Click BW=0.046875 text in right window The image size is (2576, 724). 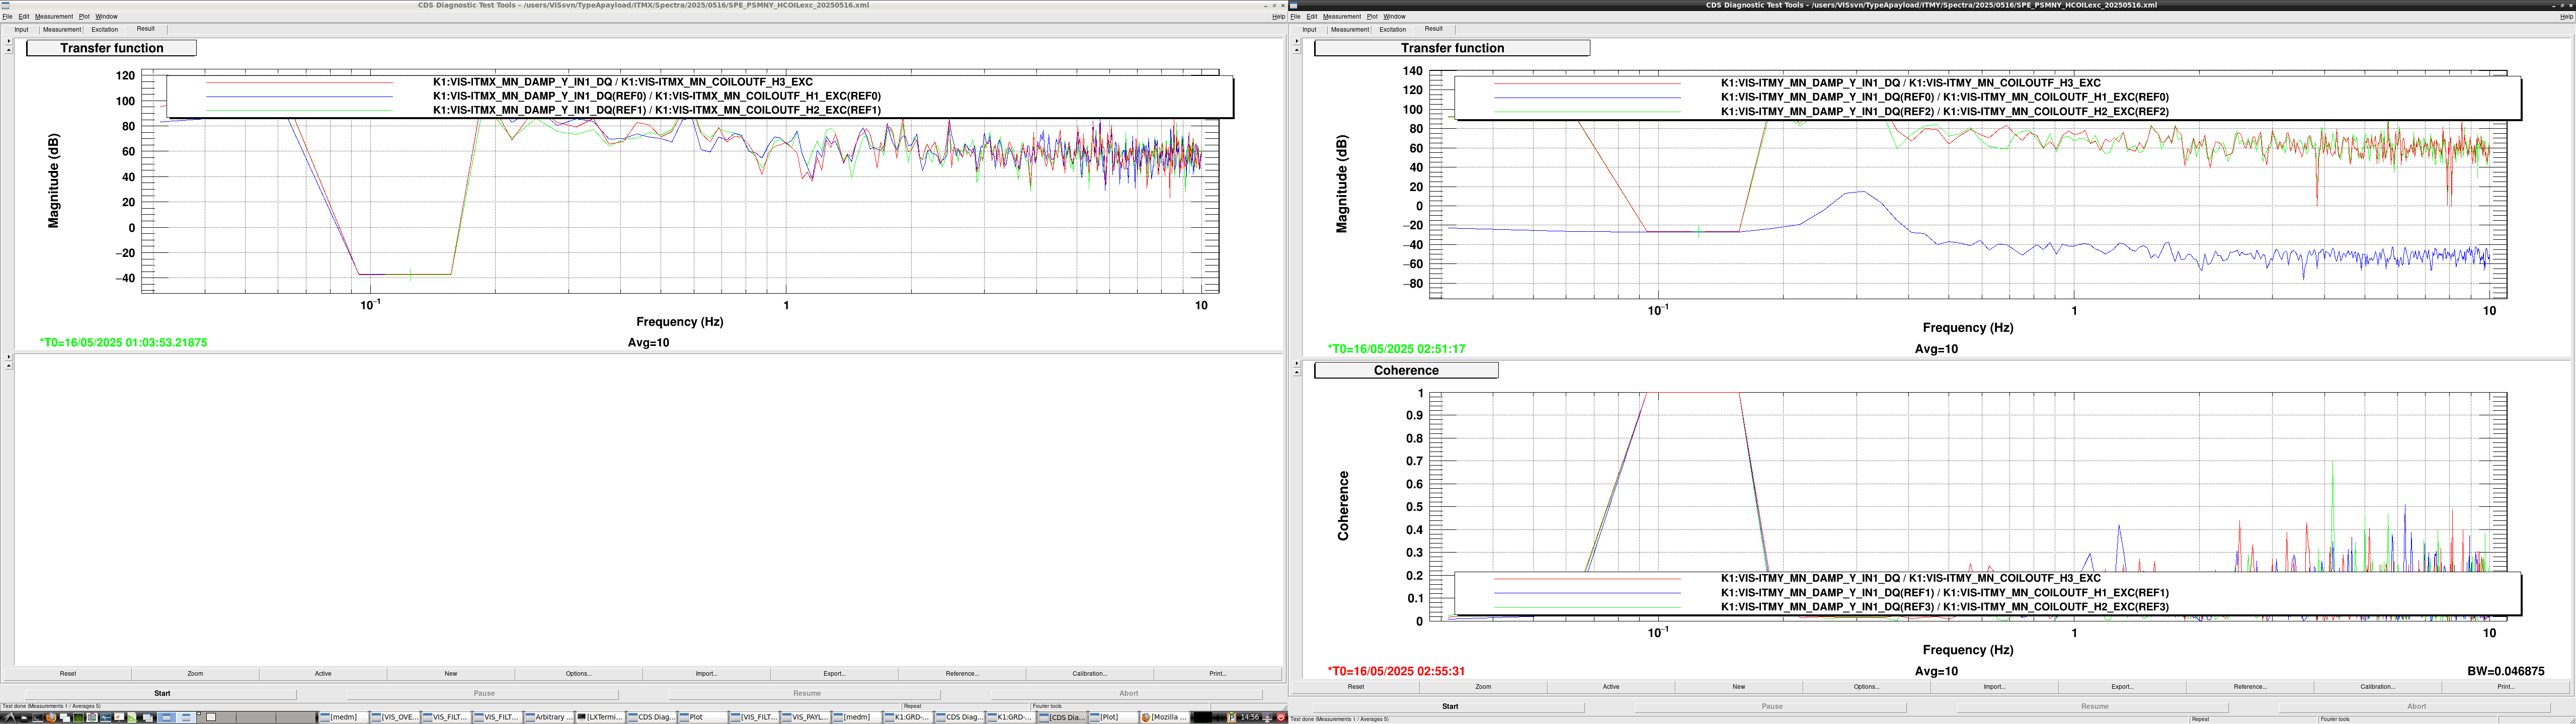2505,671
